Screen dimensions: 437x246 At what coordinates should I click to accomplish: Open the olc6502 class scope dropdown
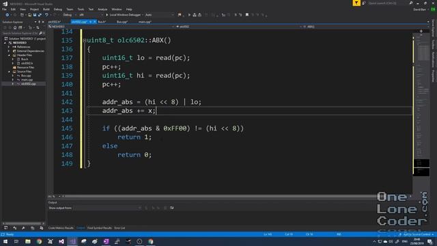pos(238,27)
